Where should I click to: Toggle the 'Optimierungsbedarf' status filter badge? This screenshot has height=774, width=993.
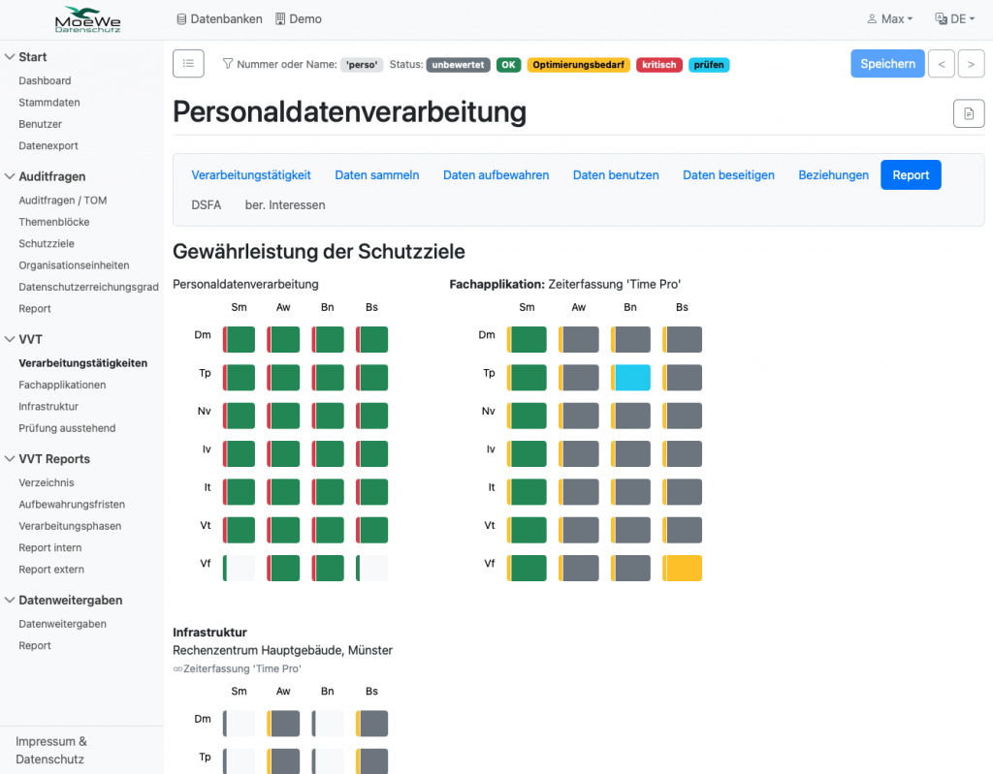pos(578,65)
